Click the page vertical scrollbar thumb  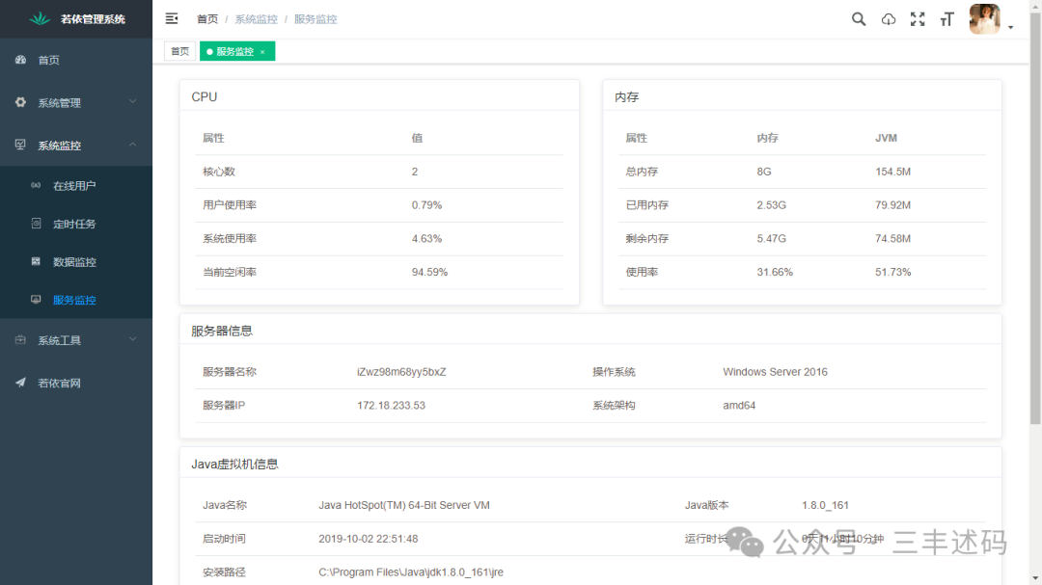(1035, 219)
